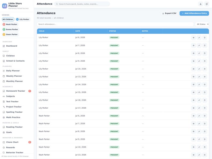Filter view to Noah Parker

click(x=10, y=24)
